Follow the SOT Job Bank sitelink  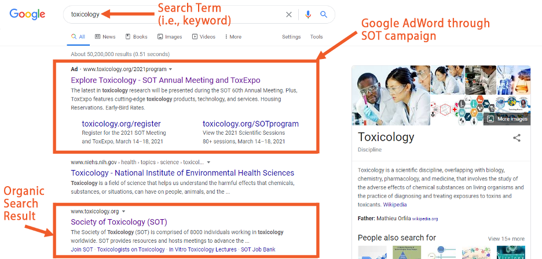coord(258,249)
